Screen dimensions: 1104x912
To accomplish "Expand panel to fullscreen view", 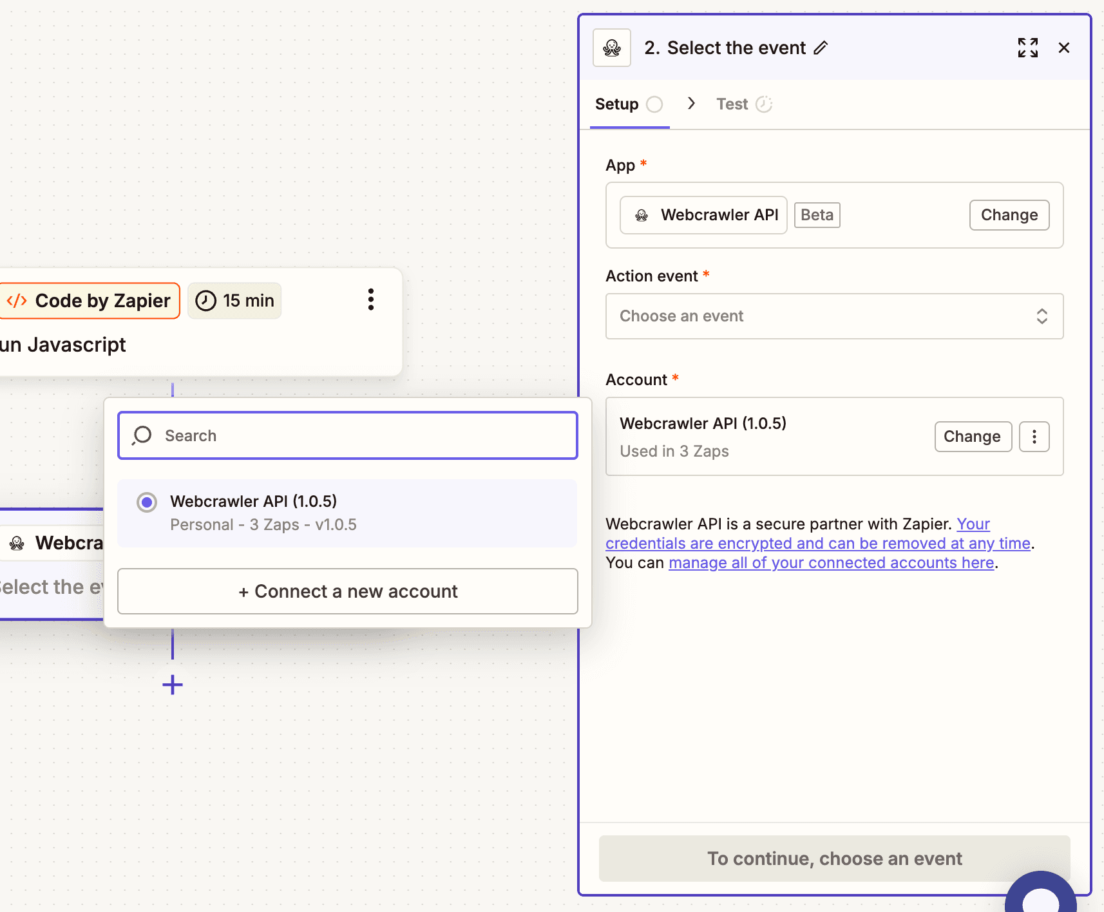I will (x=1028, y=47).
